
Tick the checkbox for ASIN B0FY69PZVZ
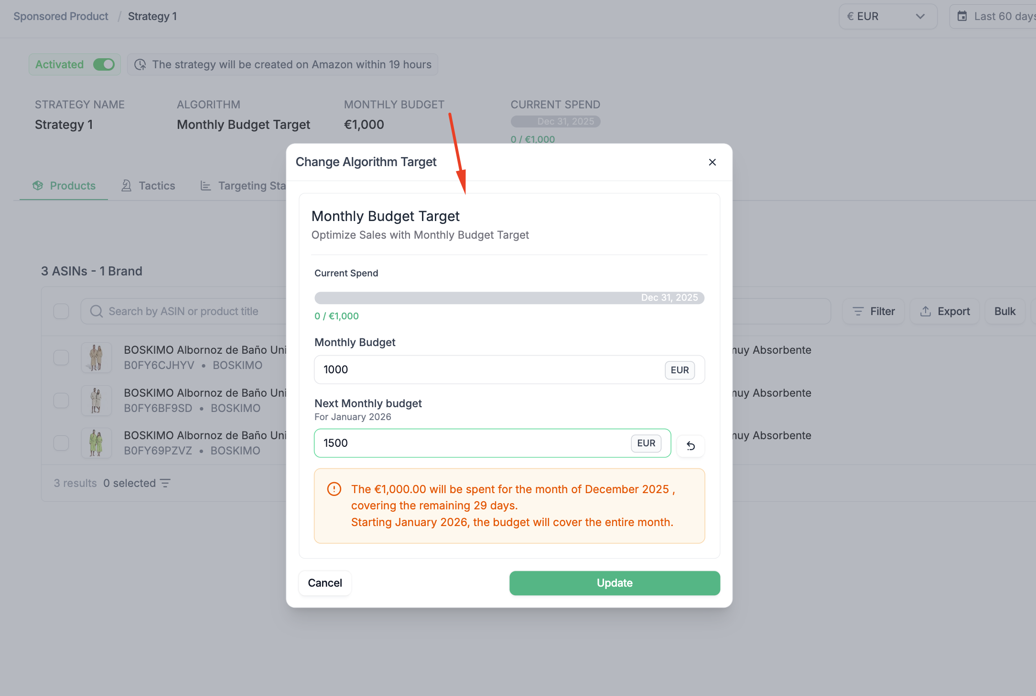click(61, 443)
